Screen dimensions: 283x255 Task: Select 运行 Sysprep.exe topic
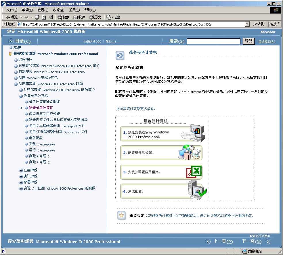[42, 150]
